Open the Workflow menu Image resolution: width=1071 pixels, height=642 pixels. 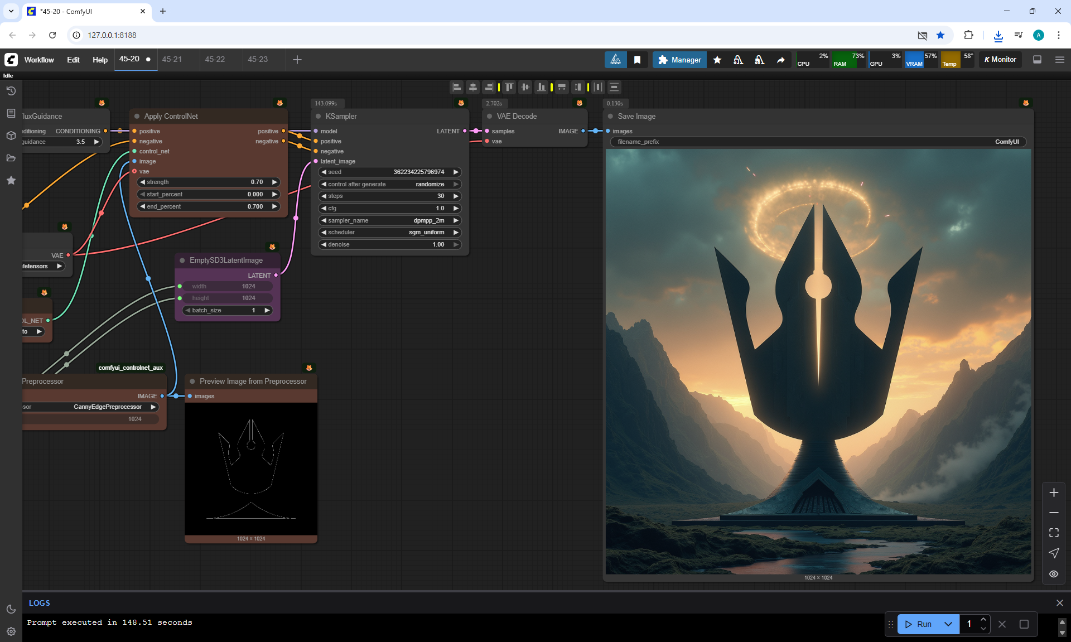tap(39, 60)
